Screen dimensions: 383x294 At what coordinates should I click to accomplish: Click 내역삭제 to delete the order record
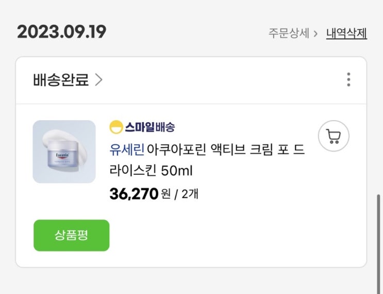[x=346, y=34]
